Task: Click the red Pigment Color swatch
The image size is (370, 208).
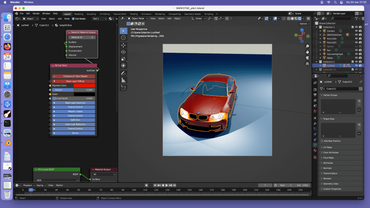Action: click(x=84, y=86)
